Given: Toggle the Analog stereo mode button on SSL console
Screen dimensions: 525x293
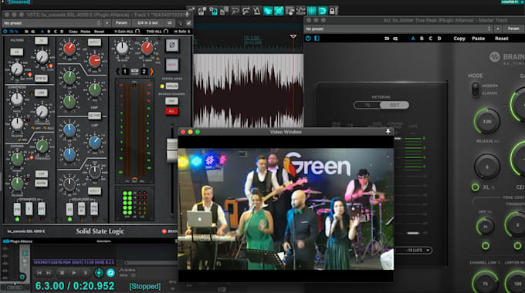Looking at the screenshot, I should point(171,86).
